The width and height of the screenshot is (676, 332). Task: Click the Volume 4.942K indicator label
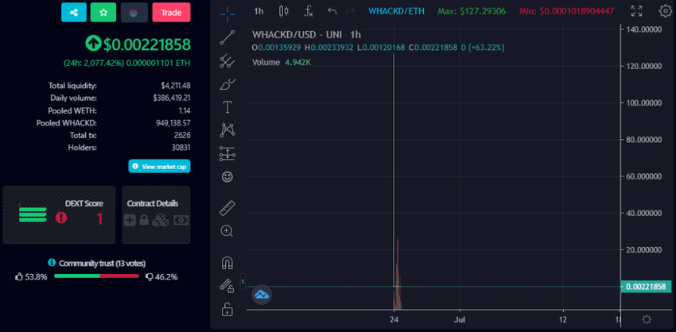coord(282,63)
